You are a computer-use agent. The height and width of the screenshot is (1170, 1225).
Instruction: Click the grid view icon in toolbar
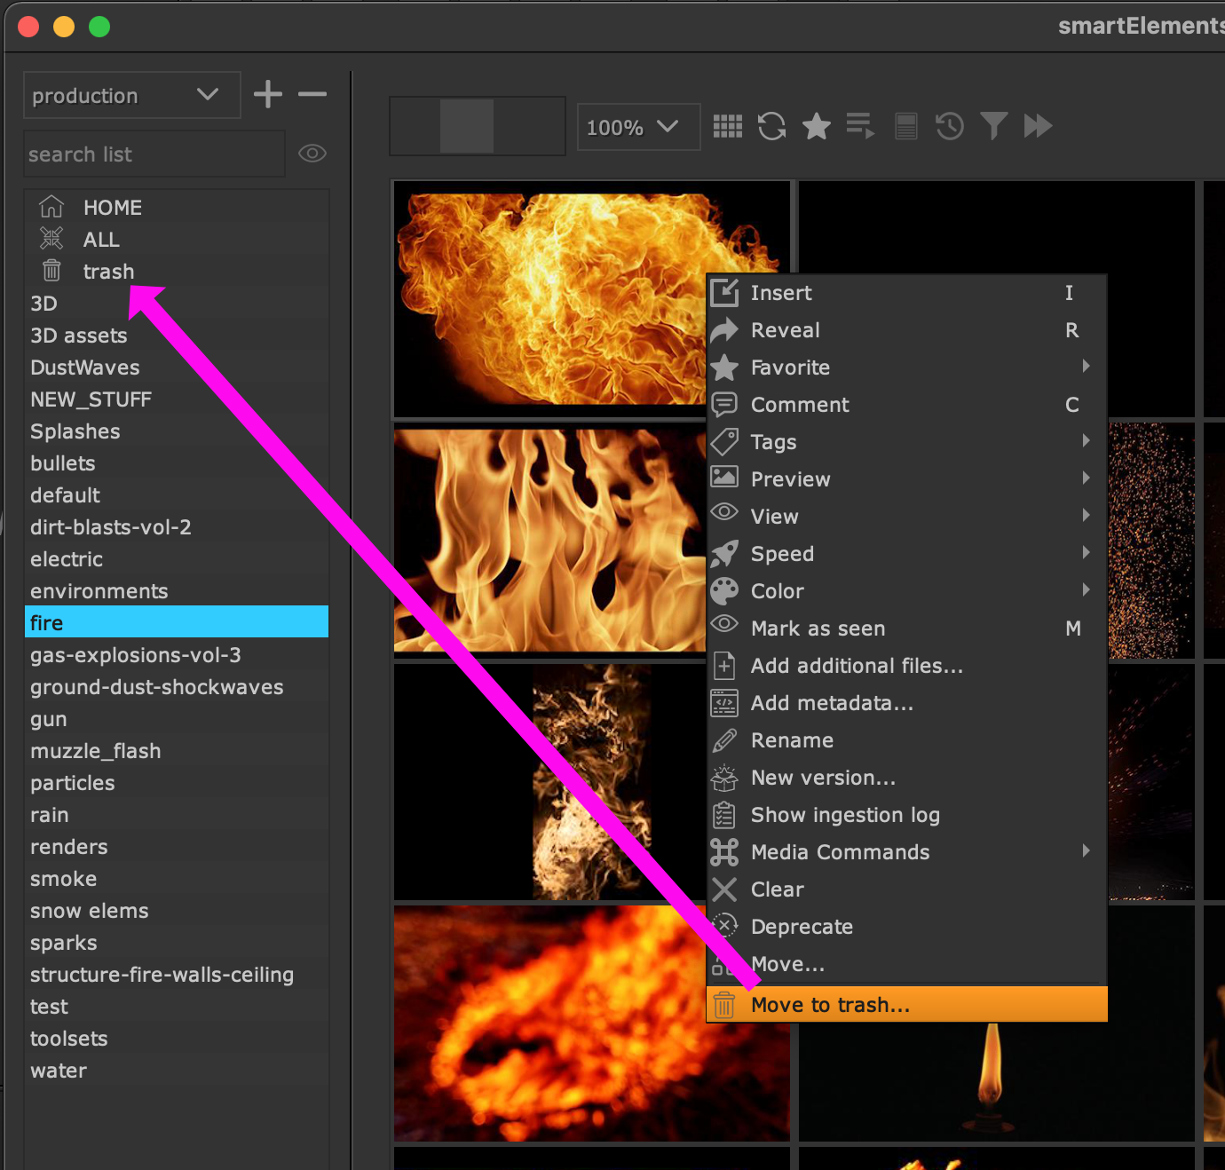[x=727, y=127]
